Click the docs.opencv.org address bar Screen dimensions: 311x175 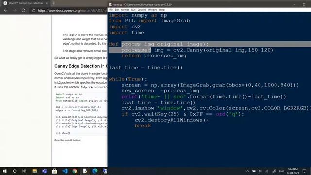click(72, 10)
